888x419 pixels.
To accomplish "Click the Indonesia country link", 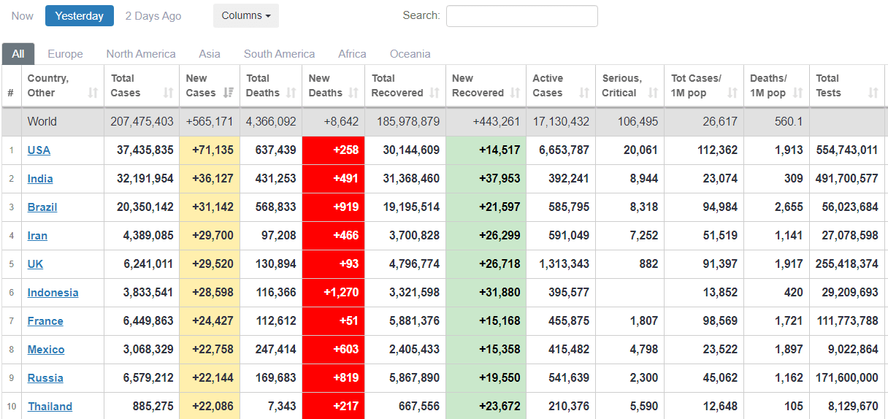I will [x=53, y=293].
